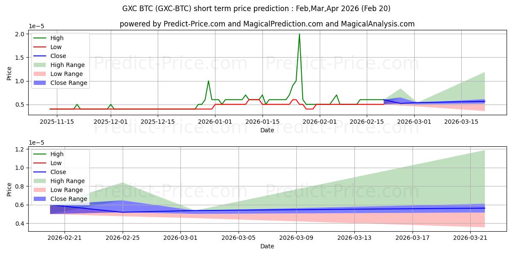Click the 2026-01-01 tick label on top axis
Image resolution: width=513 pixels, height=256 pixels.
[x=215, y=121]
